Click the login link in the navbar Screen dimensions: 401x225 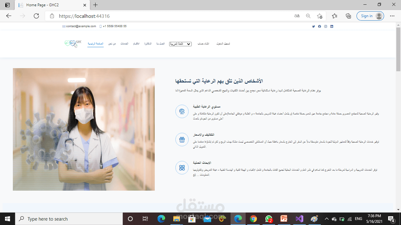223,44
